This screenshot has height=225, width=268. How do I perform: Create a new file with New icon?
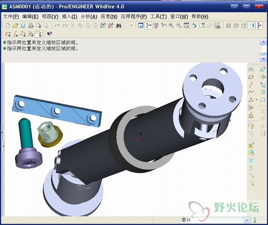tap(8, 26)
